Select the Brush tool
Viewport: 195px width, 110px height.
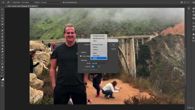click(2, 34)
